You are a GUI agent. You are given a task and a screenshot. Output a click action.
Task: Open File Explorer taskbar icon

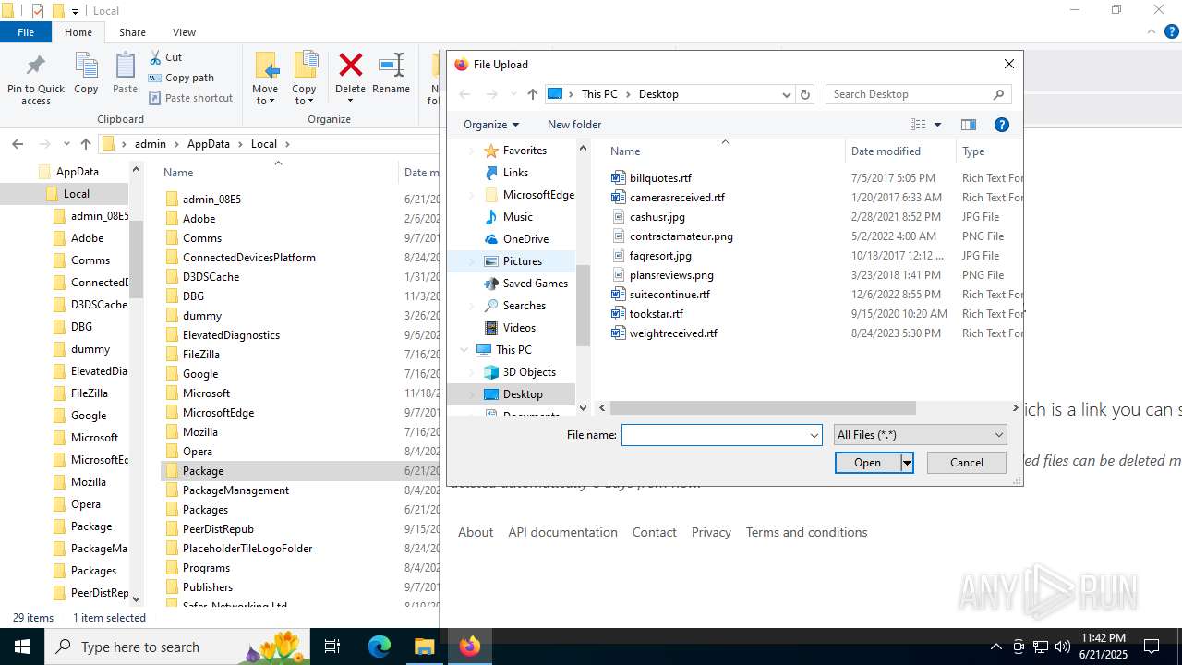pyautogui.click(x=424, y=647)
